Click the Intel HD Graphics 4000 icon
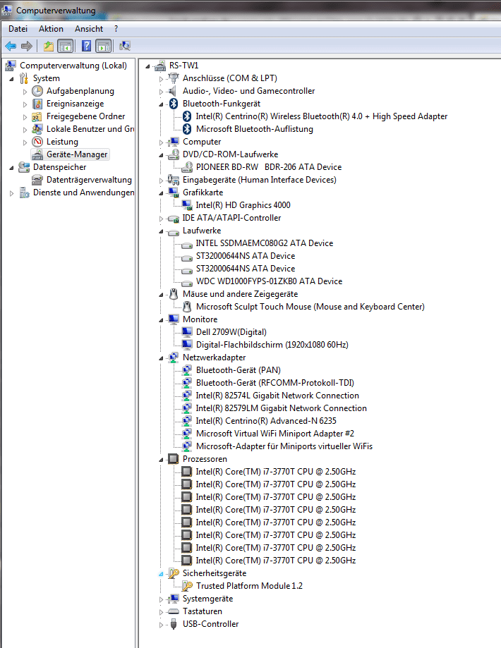The width and height of the screenshot is (501, 648). [187, 205]
